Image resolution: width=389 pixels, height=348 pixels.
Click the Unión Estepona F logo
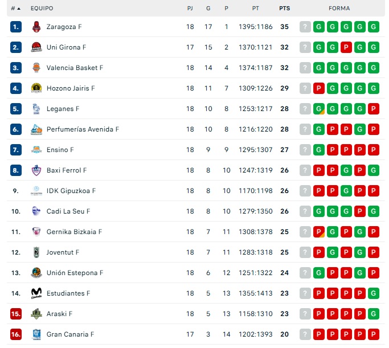(36, 273)
